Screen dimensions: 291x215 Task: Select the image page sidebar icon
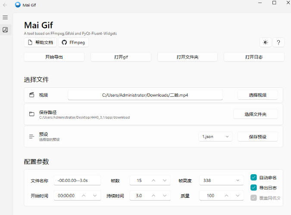5,30
